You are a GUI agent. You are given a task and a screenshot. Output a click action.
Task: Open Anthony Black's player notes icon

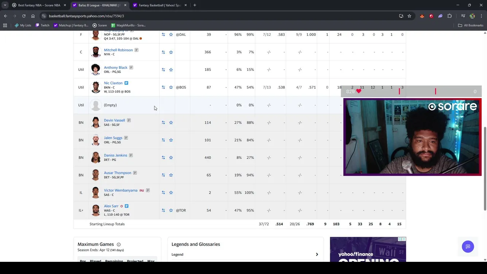click(x=131, y=67)
